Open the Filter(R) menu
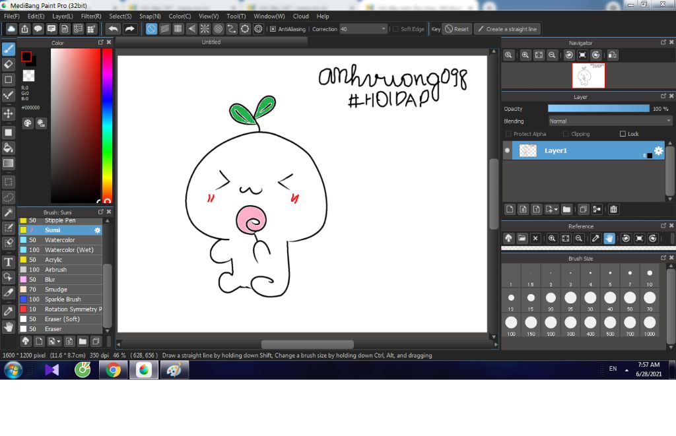 [91, 16]
